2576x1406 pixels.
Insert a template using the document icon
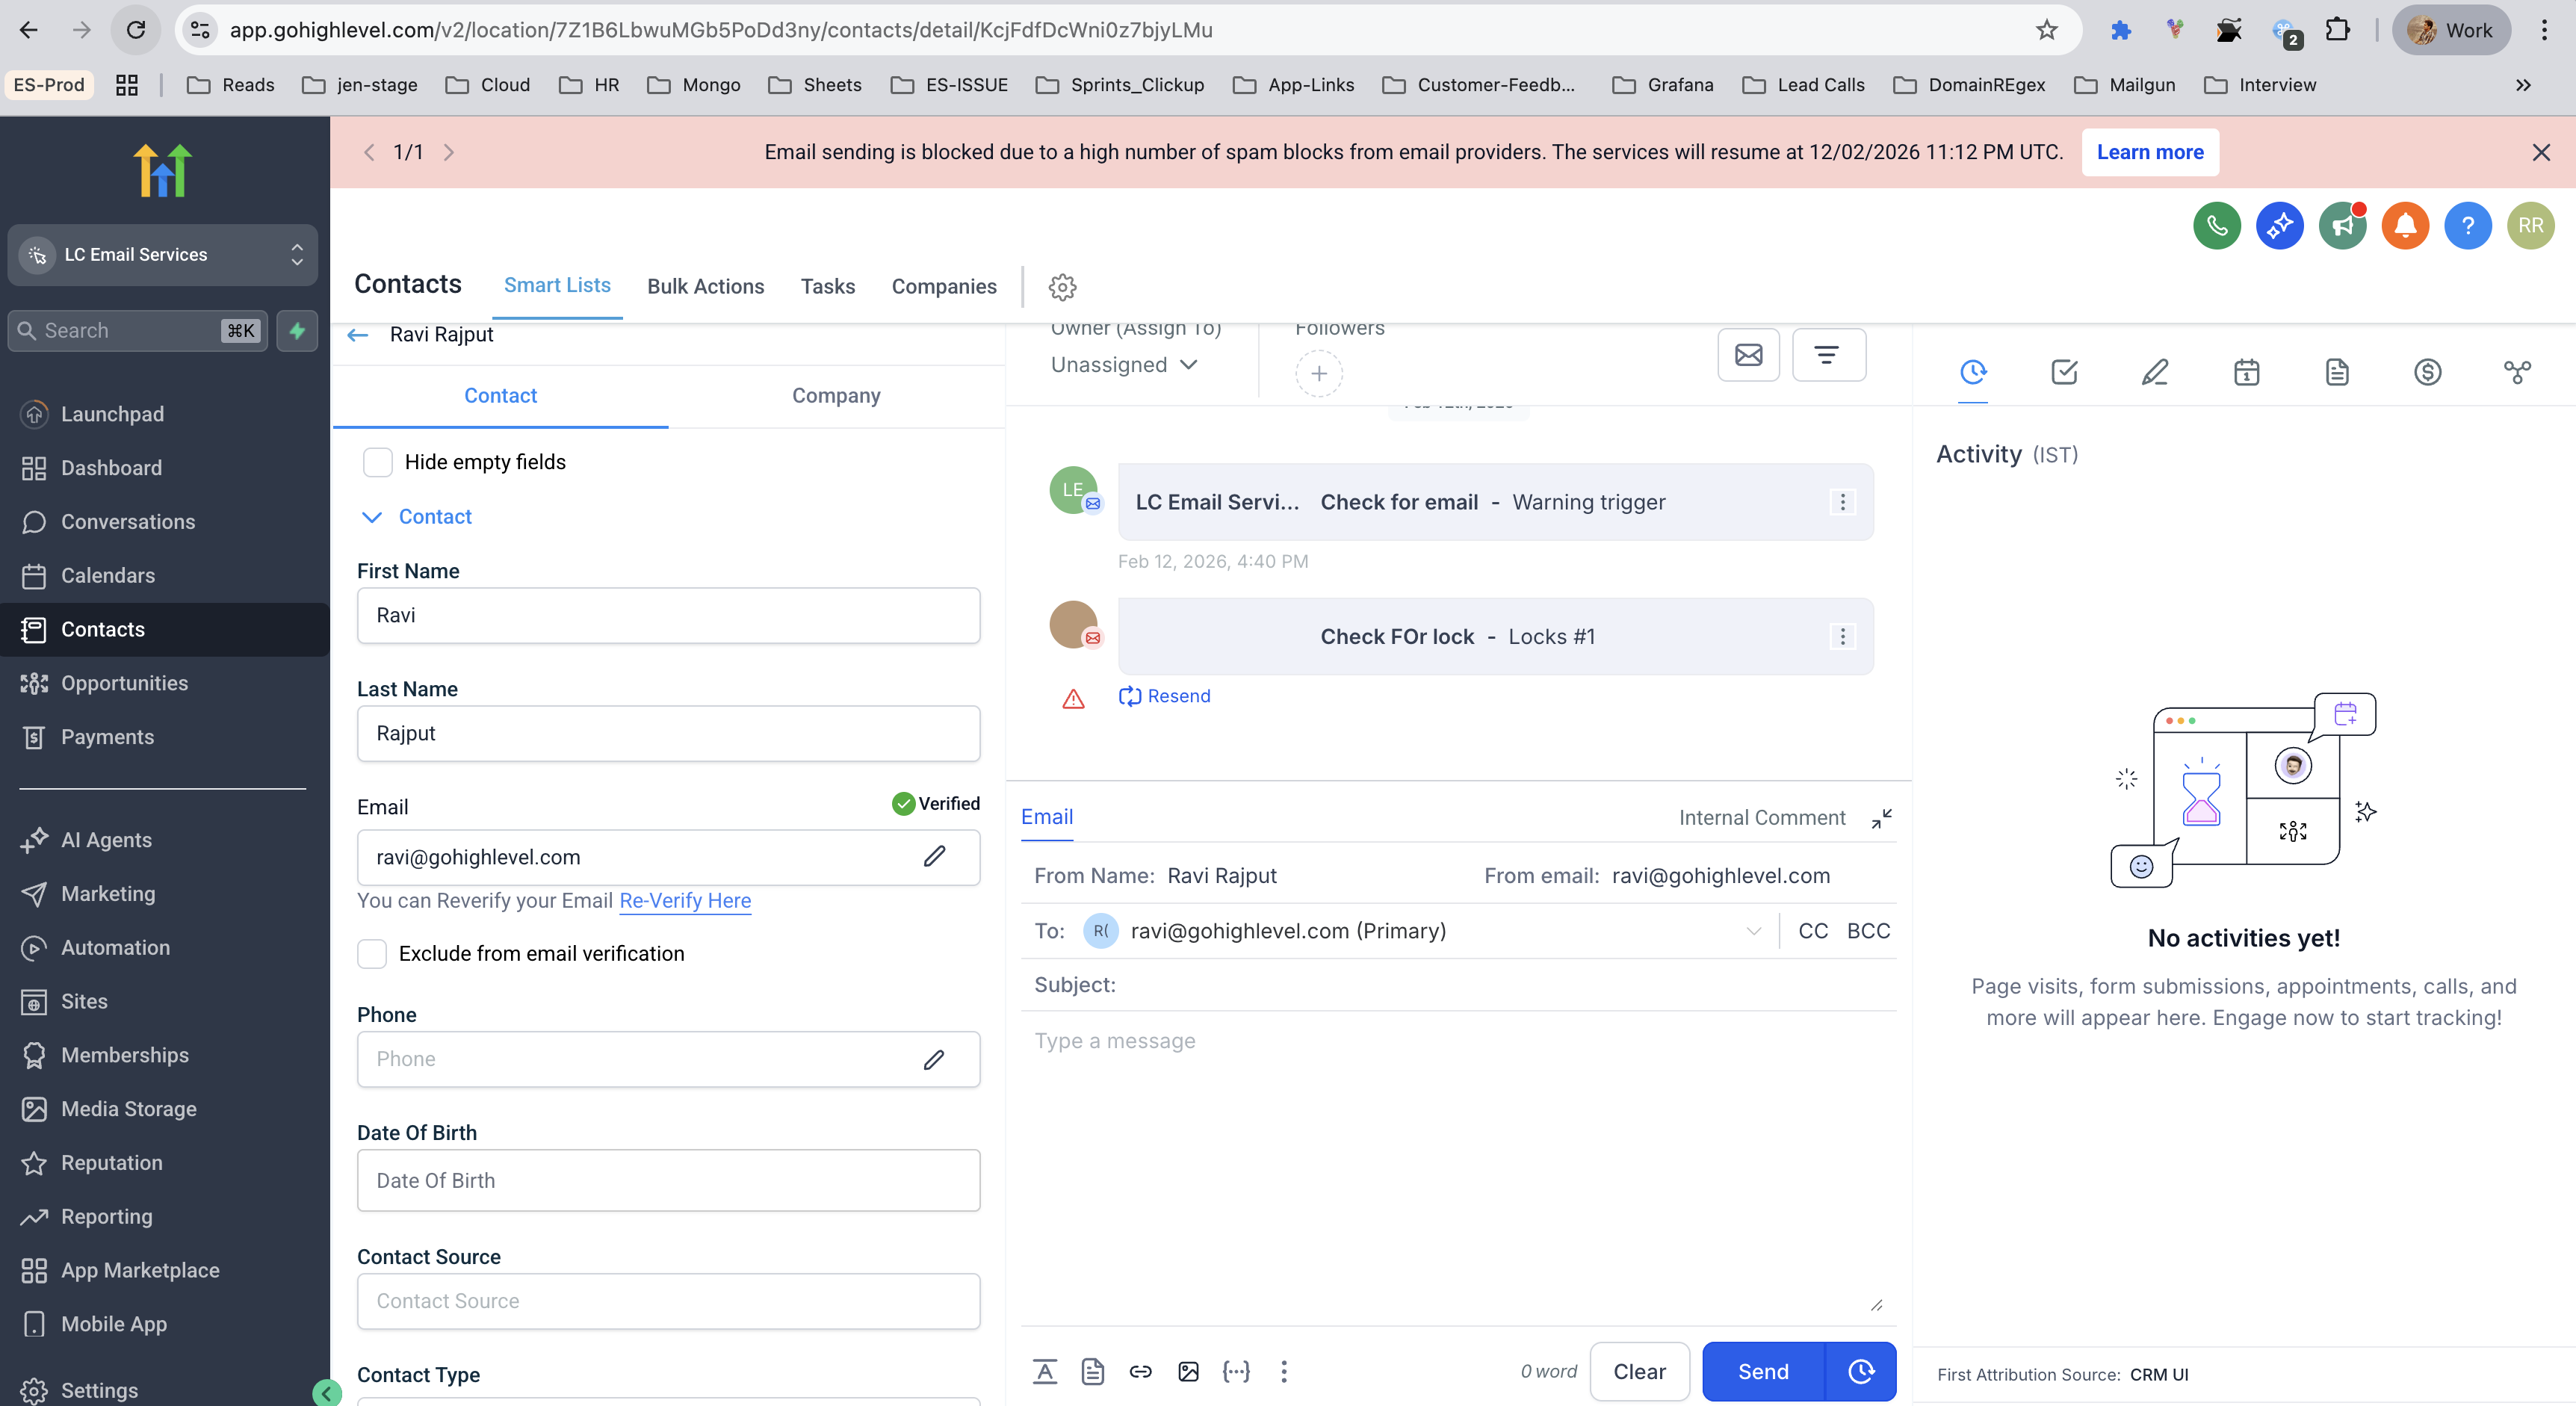1093,1372
